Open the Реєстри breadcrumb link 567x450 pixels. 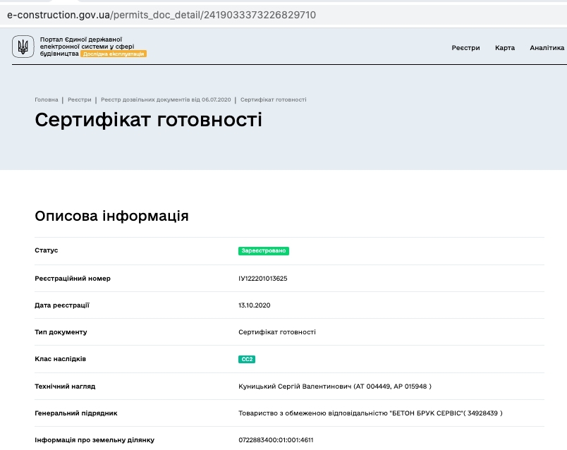tap(80, 99)
